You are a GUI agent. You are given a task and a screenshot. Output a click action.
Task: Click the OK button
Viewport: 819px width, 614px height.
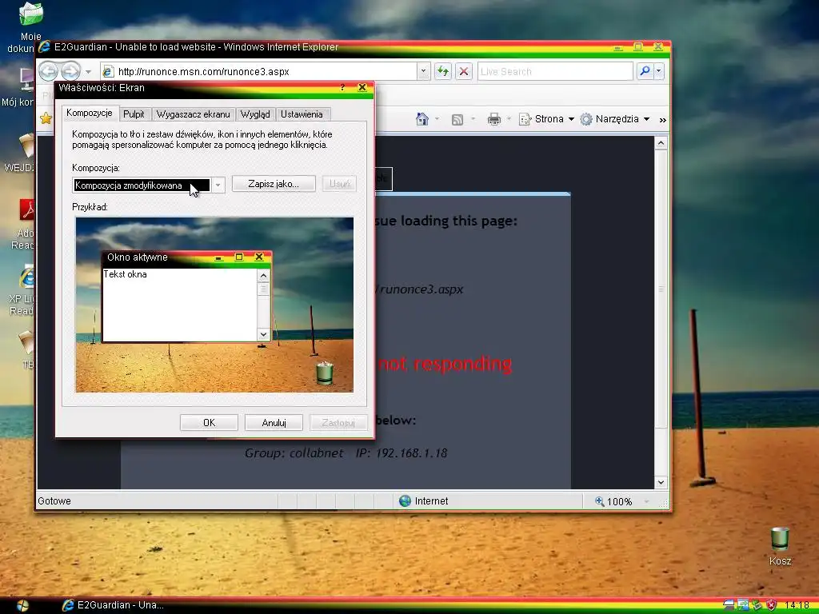coord(209,422)
